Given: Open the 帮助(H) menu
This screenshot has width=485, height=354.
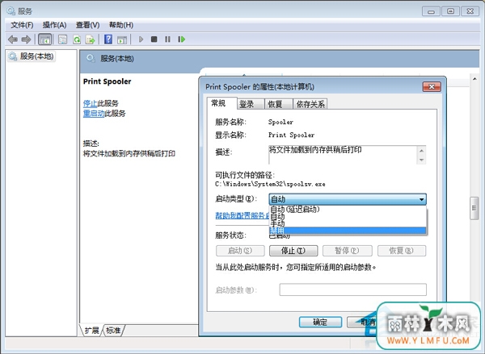Looking at the screenshot, I should 121,25.
